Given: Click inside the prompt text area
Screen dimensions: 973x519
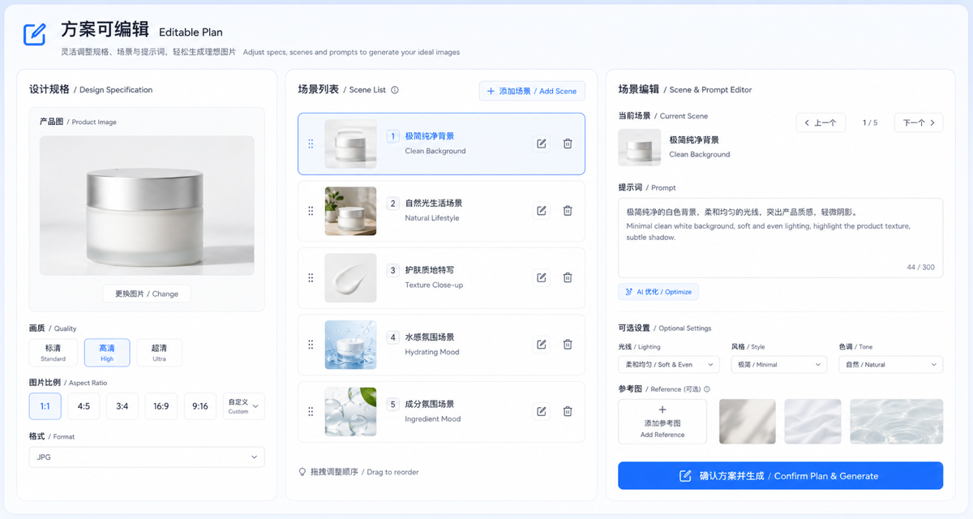Looking at the screenshot, I should point(780,238).
